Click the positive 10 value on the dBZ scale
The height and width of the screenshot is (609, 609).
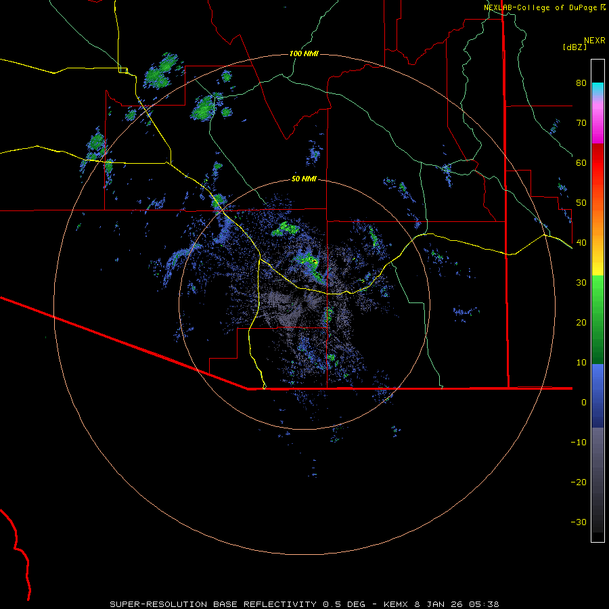click(581, 363)
